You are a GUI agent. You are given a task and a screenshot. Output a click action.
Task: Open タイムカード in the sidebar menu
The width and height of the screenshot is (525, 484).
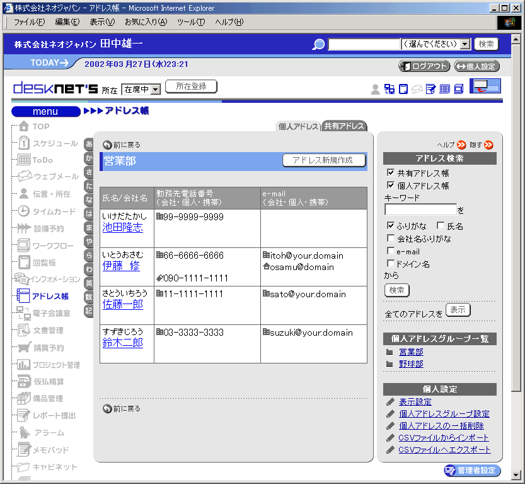click(x=54, y=211)
